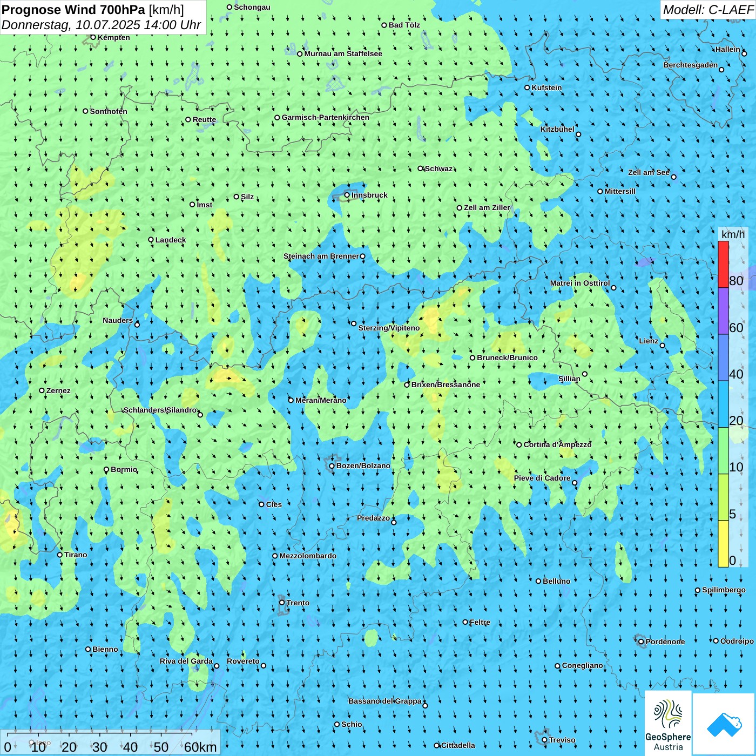Click the km/h legend unit label
Image resolution: width=756 pixels, height=756 pixels.
tap(733, 234)
